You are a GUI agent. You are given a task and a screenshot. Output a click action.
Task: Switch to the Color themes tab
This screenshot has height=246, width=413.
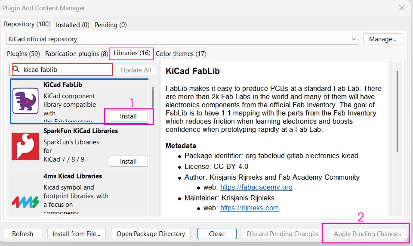(181, 53)
